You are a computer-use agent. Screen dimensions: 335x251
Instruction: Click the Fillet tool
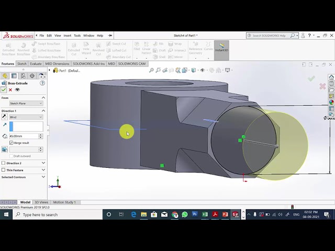pyautogui.click(x=137, y=47)
